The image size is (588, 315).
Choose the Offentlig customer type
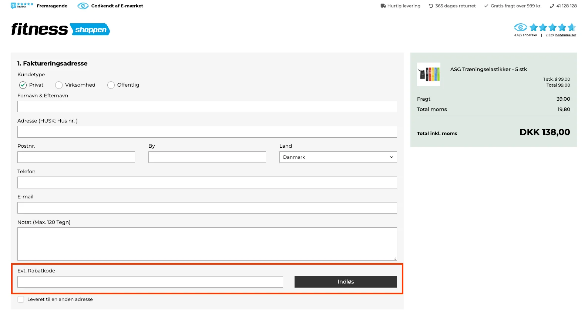111,85
